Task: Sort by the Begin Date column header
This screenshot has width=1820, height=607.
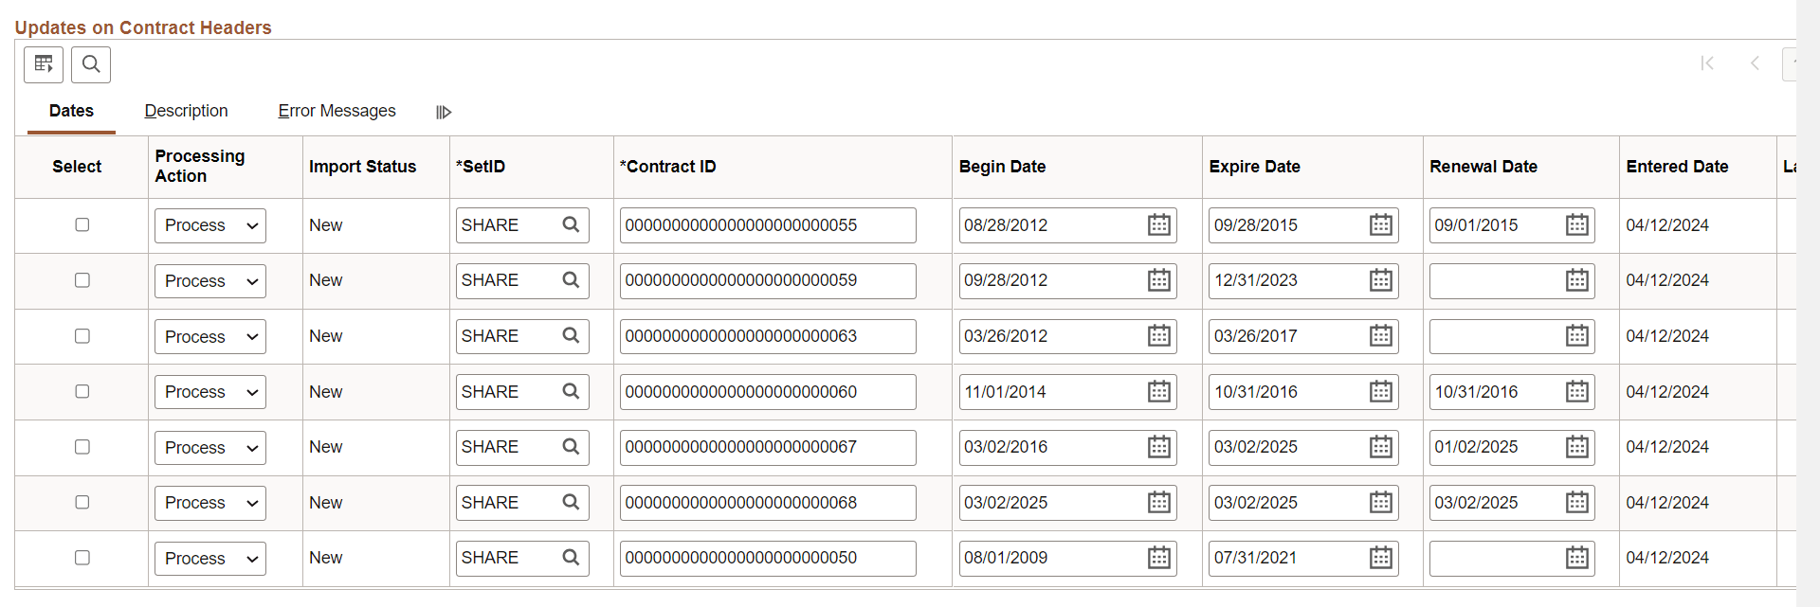Action: point(1002,167)
